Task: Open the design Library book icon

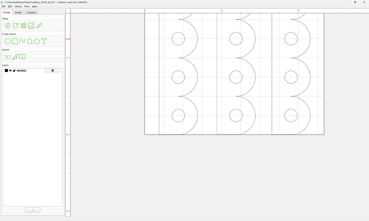Action: (22, 57)
